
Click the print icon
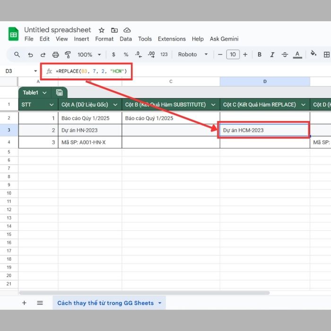tap(55, 55)
